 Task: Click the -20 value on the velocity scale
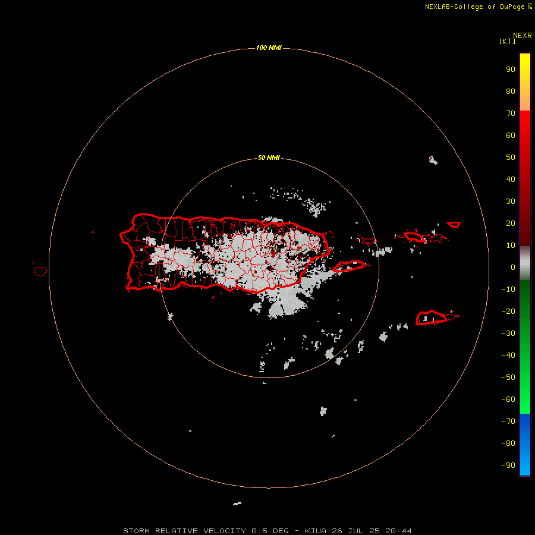(508, 311)
